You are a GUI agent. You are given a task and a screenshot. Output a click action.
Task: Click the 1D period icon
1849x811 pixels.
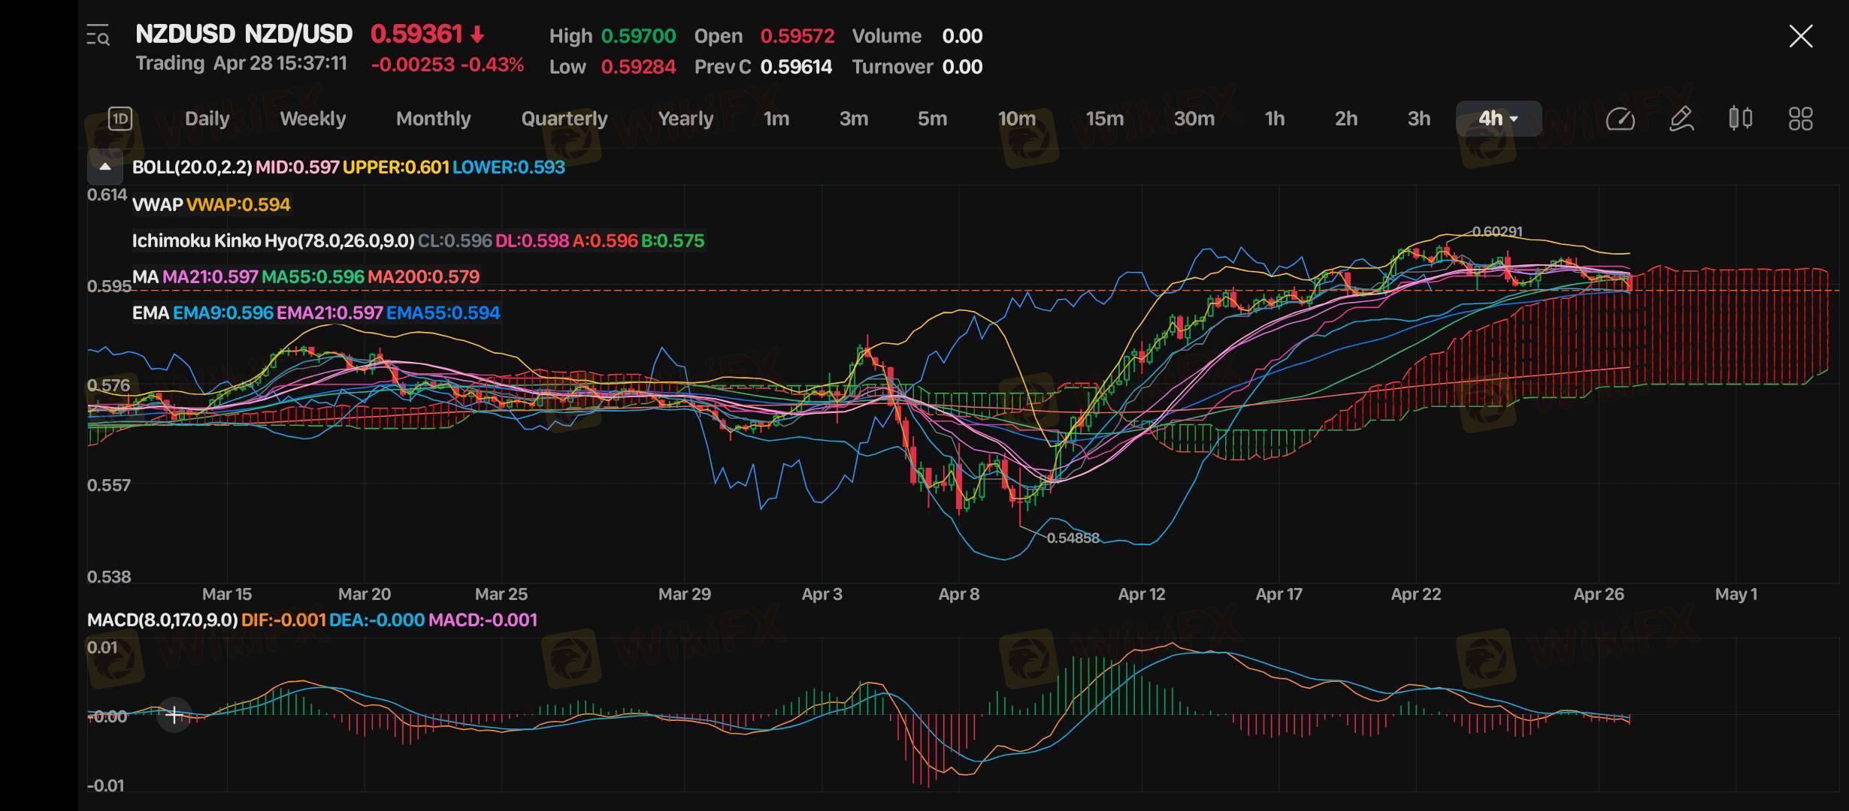tap(120, 119)
